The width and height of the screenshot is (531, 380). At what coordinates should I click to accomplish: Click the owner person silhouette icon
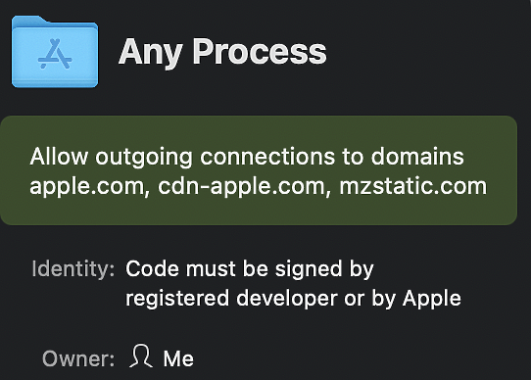pyautogui.click(x=141, y=356)
